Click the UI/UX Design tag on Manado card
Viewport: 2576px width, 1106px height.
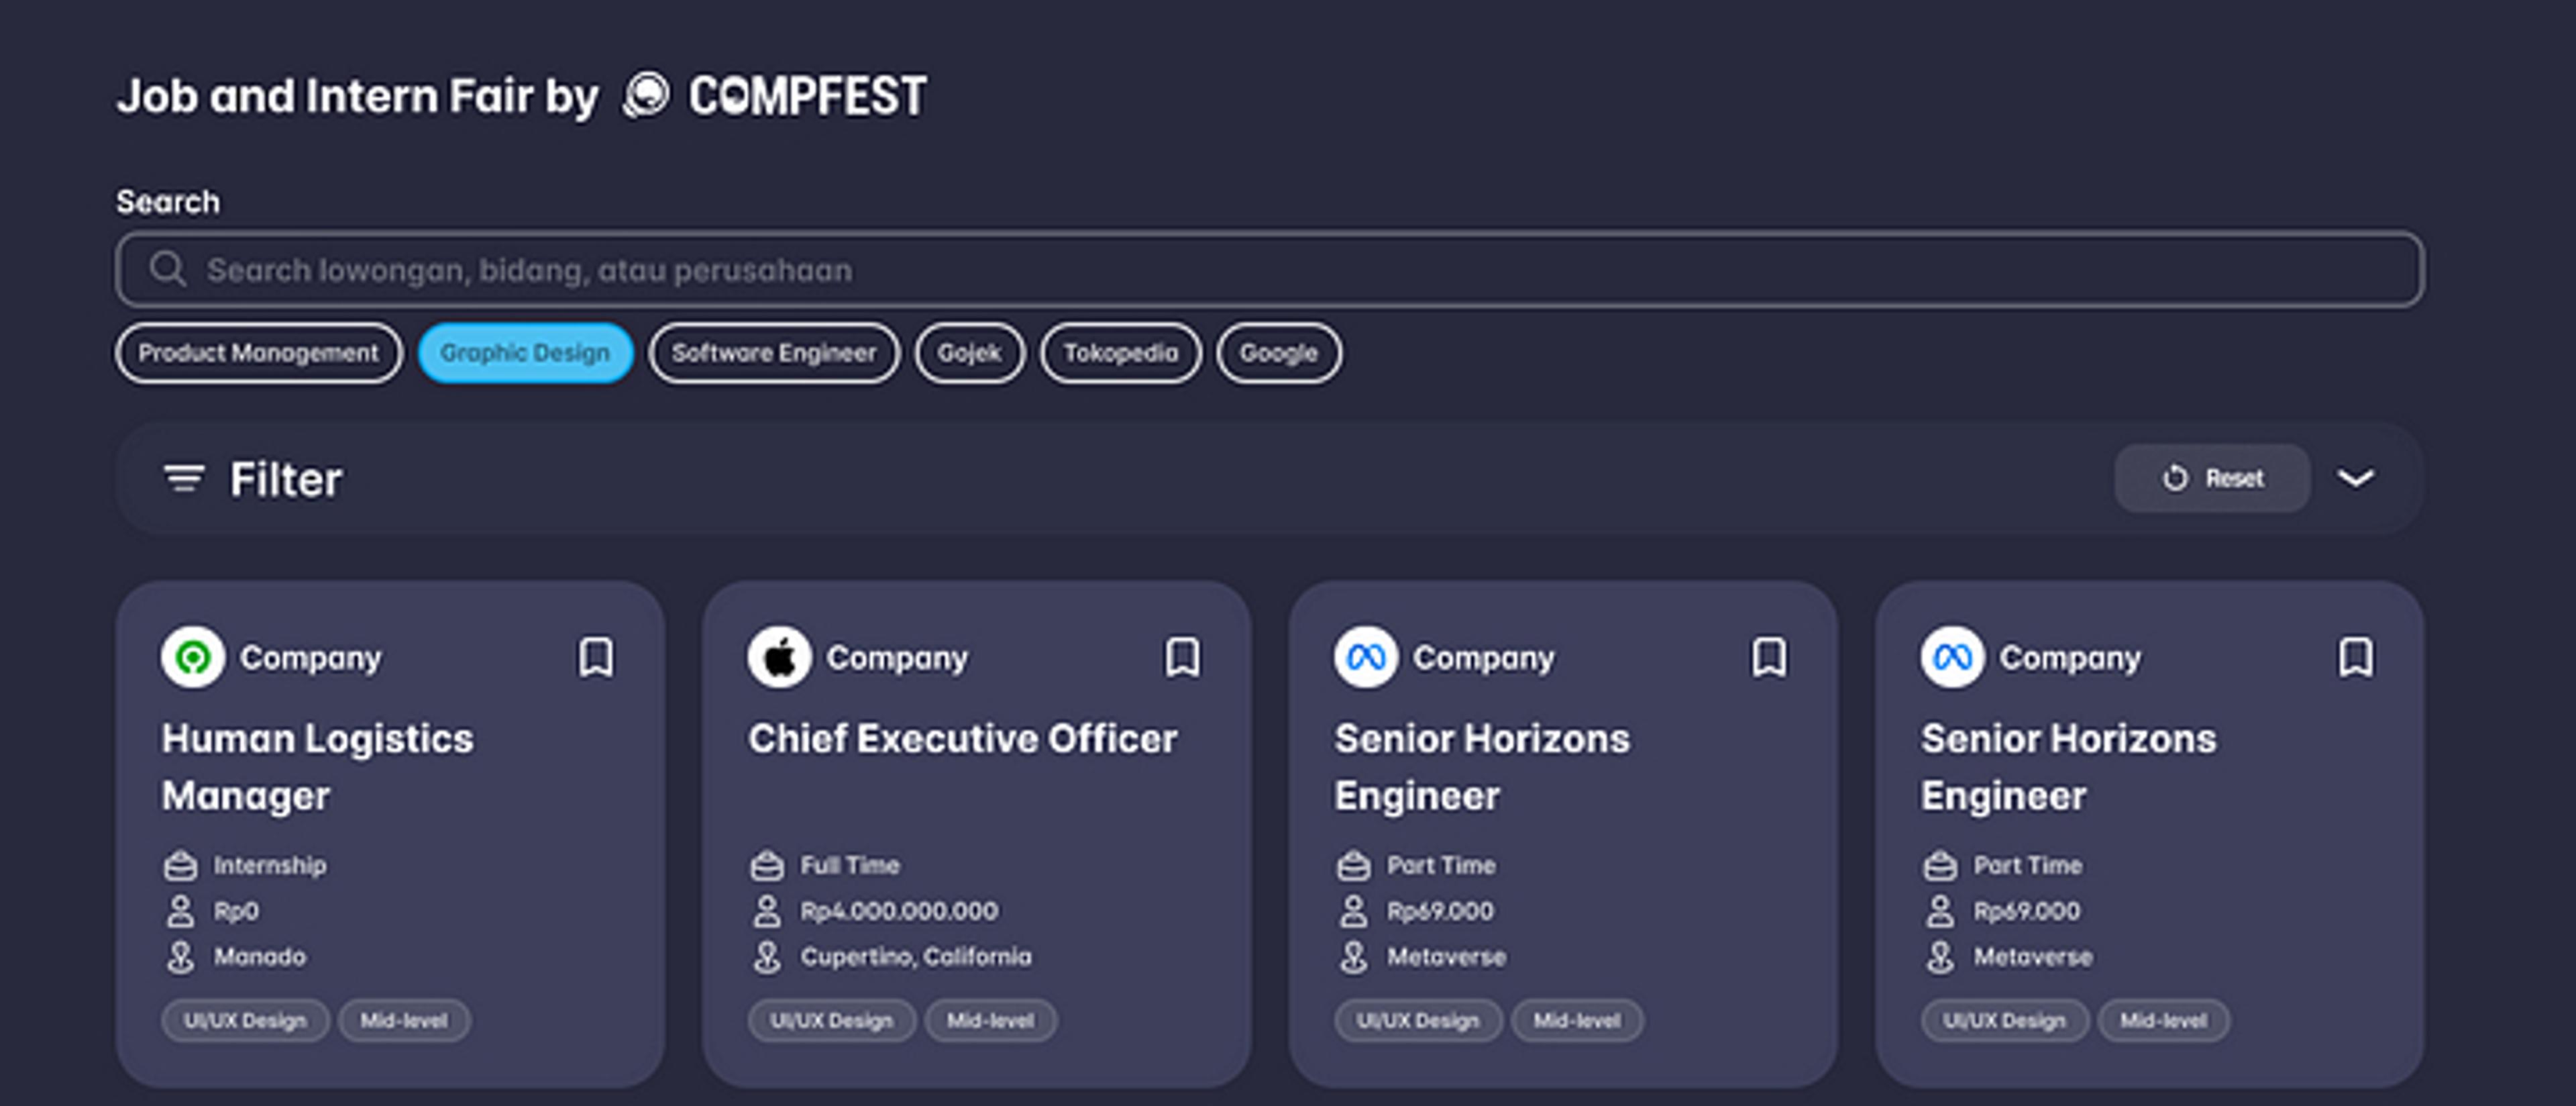[x=245, y=1021]
